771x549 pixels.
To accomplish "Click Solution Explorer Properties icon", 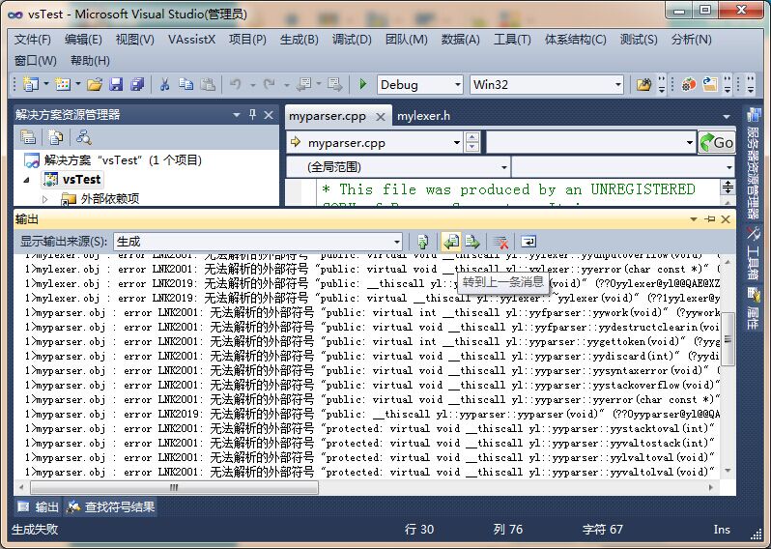I will (28, 137).
